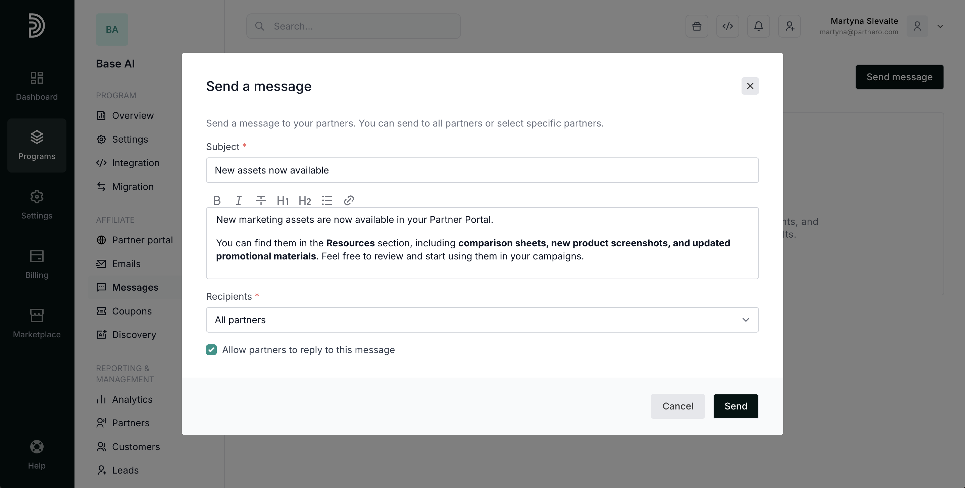965x488 pixels.
Task: Click the gift box icon in header
Action: tap(697, 26)
